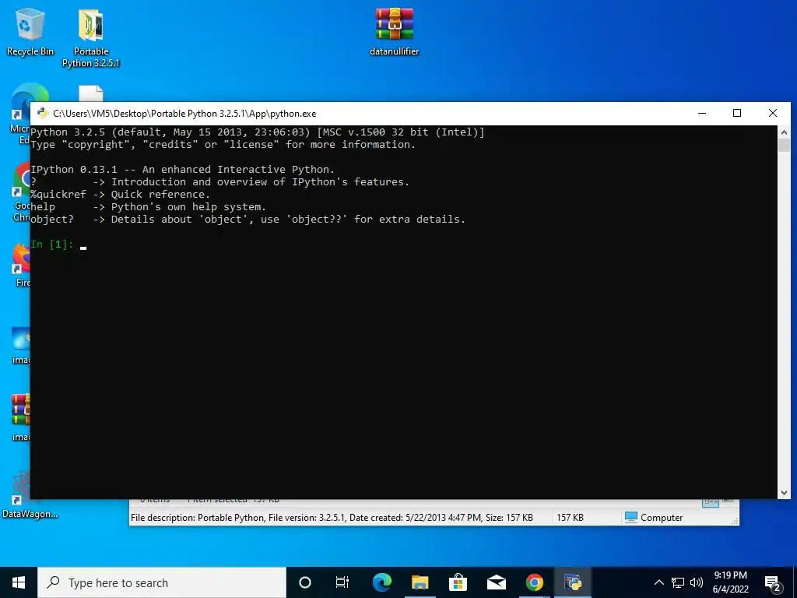Show hidden system tray icons
The width and height of the screenshot is (797, 598).
click(658, 582)
